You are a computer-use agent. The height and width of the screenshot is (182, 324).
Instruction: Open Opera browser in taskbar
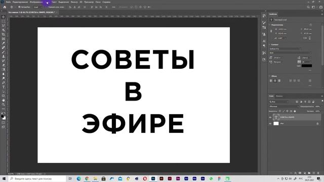pyautogui.click(x=145, y=178)
